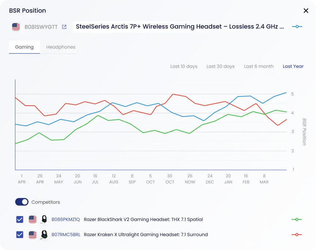The image size is (316, 250).
Task: Switch to the Headphones tab
Action: 61,47
